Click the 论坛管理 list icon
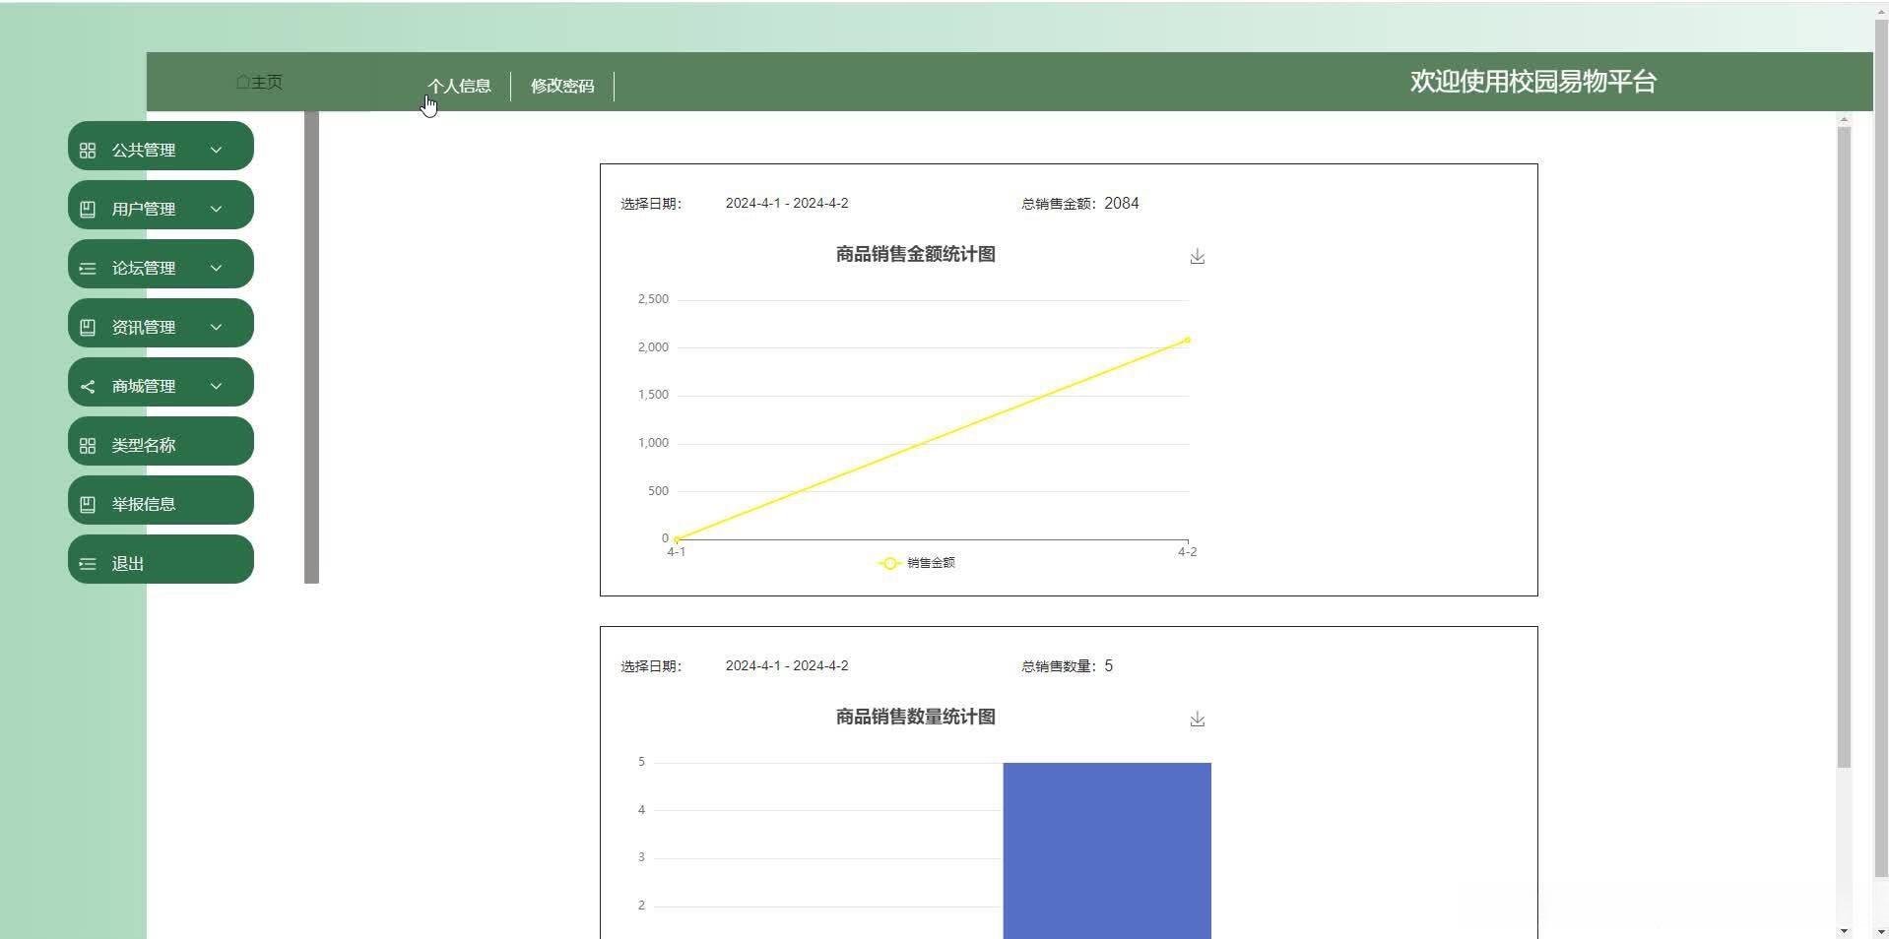The image size is (1889, 939). pos(88,267)
